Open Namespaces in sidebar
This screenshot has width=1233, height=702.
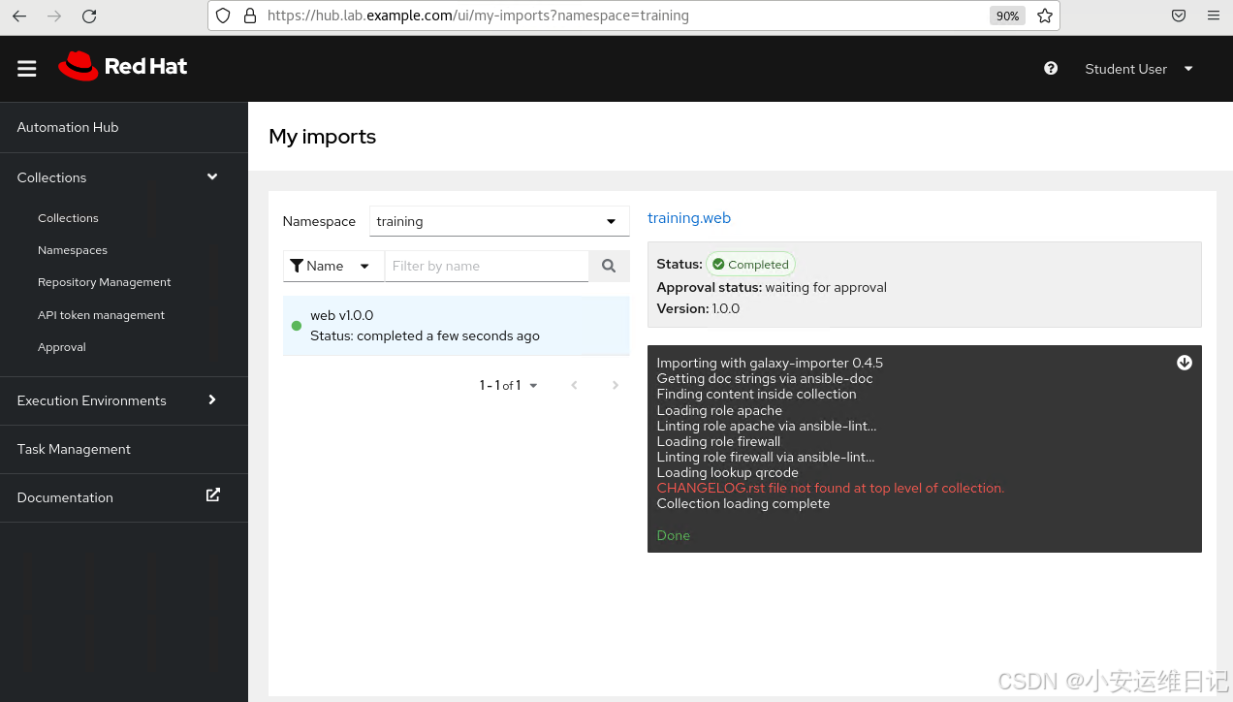click(x=73, y=250)
